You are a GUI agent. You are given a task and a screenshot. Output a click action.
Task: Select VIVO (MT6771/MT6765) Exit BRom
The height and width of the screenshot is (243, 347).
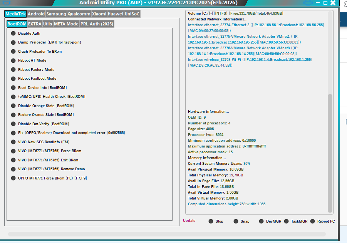(x=45, y=160)
